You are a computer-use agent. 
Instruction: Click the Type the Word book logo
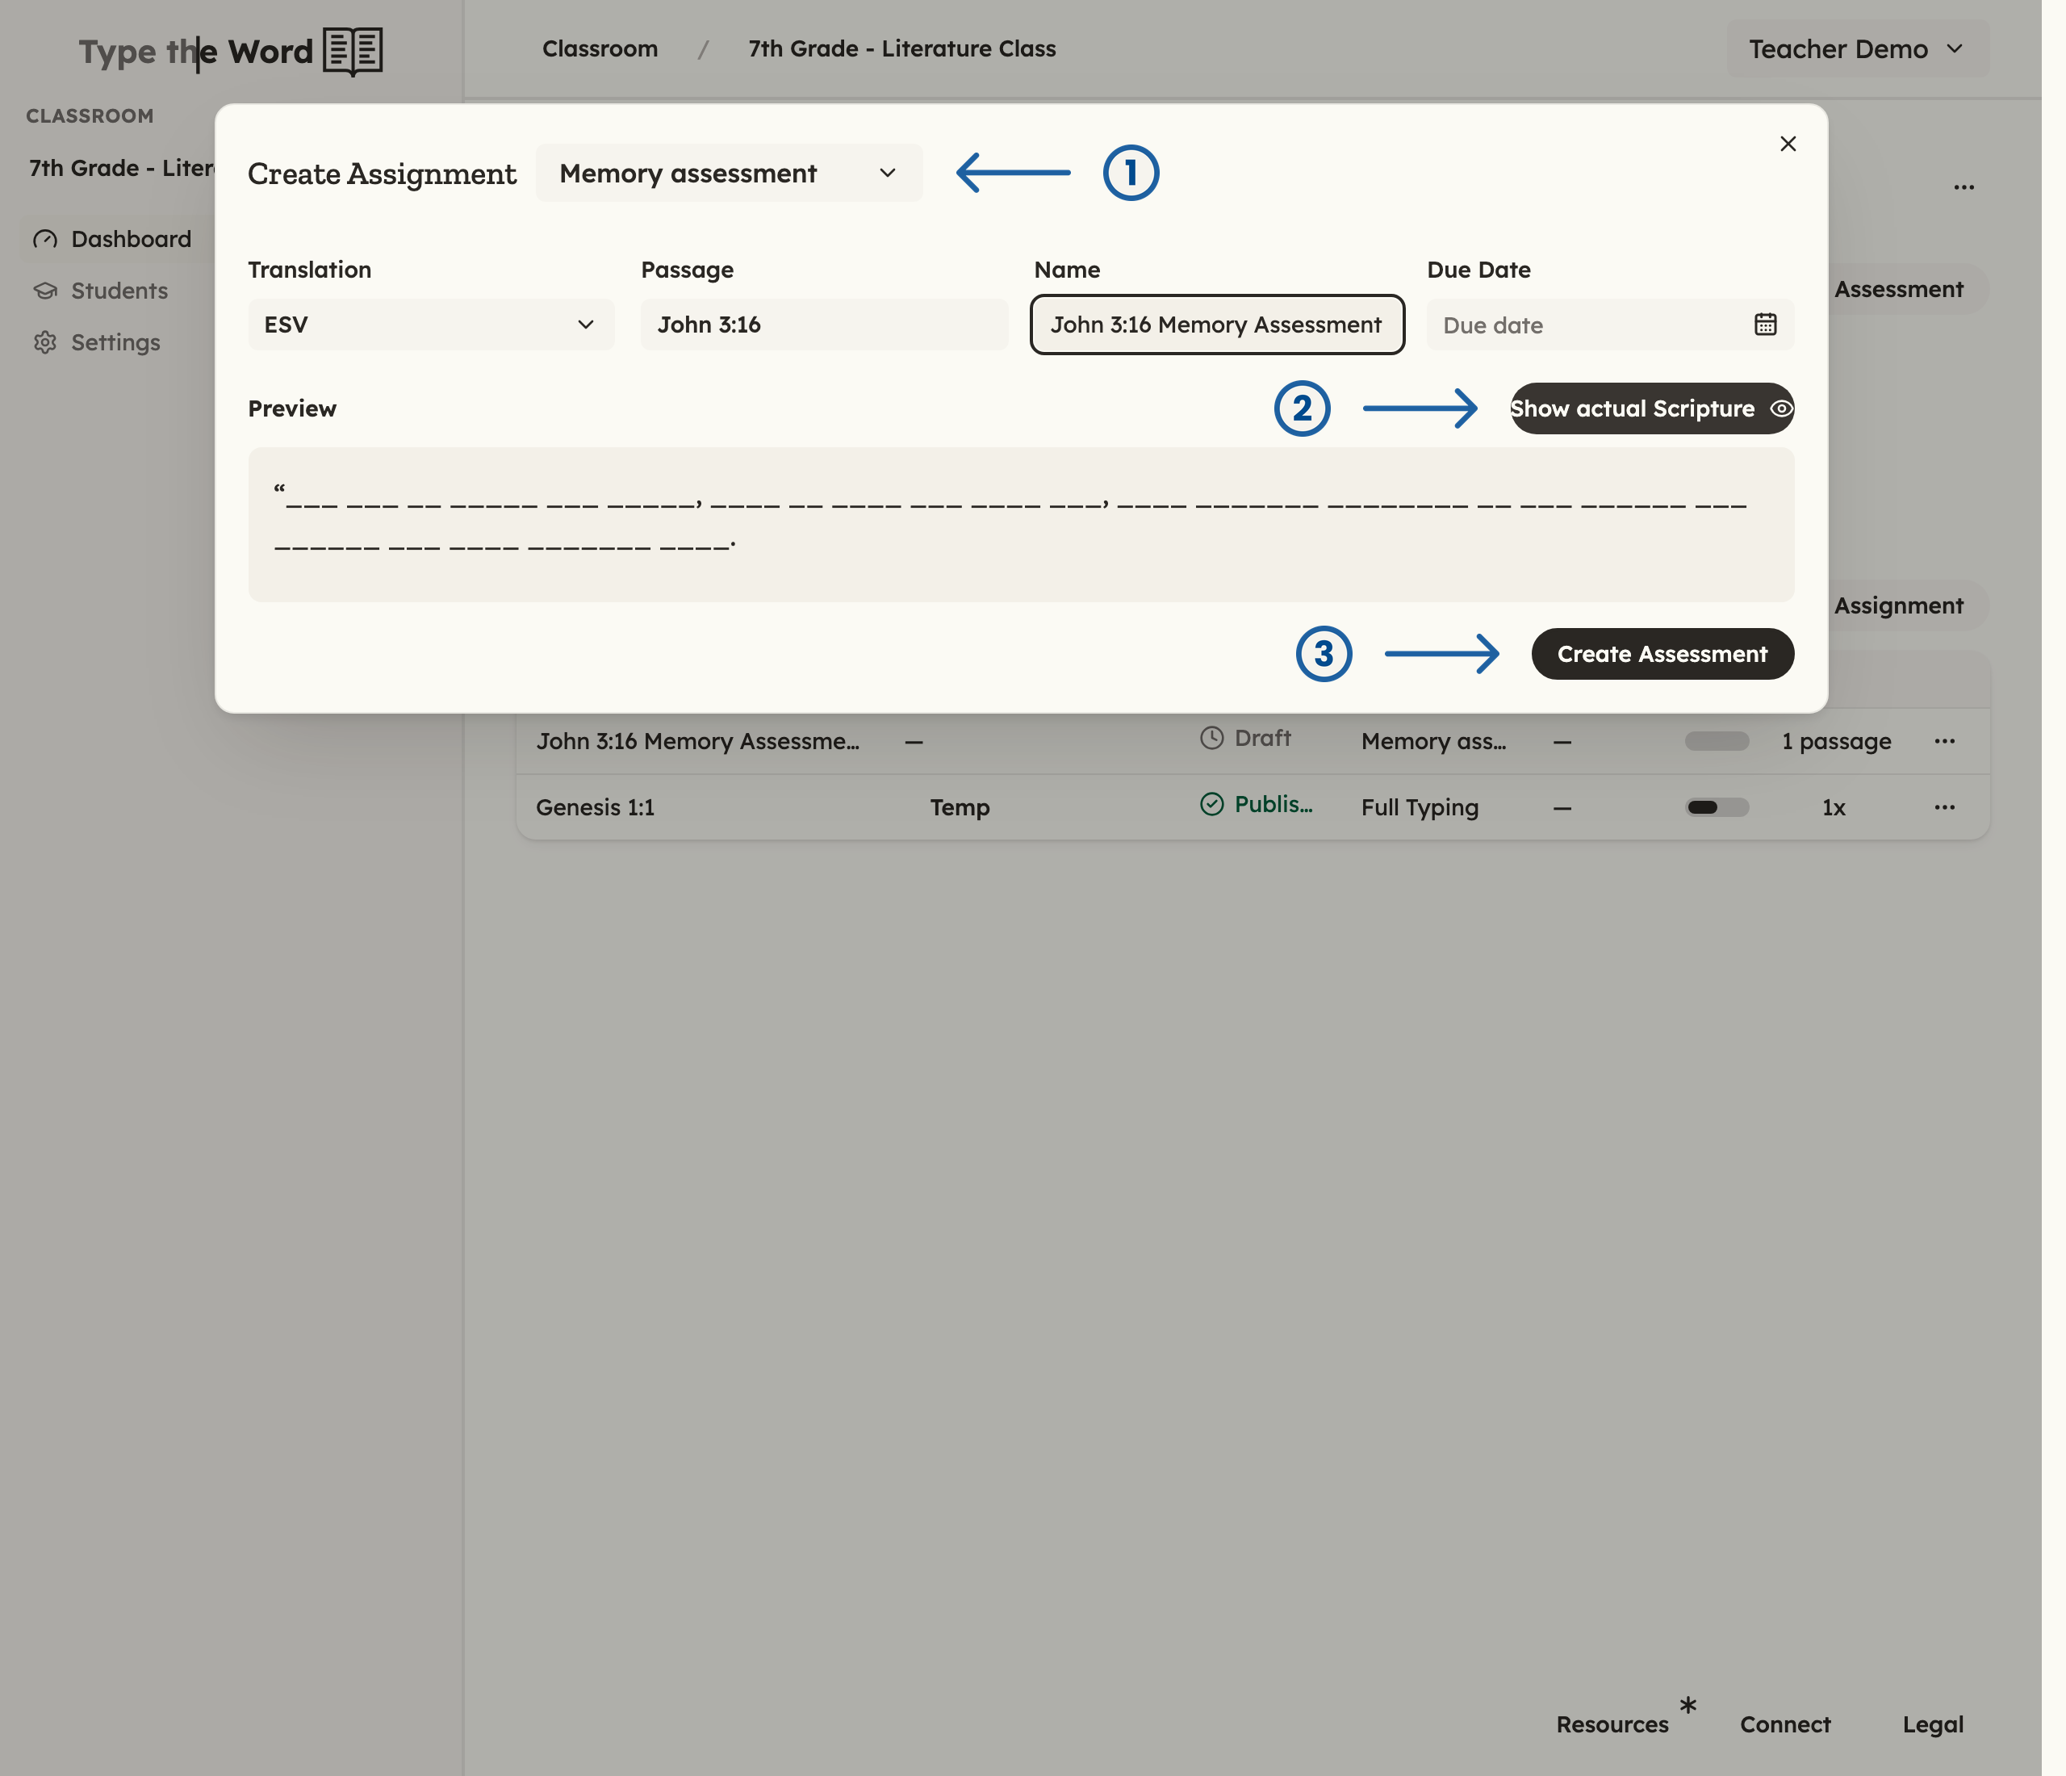click(353, 51)
